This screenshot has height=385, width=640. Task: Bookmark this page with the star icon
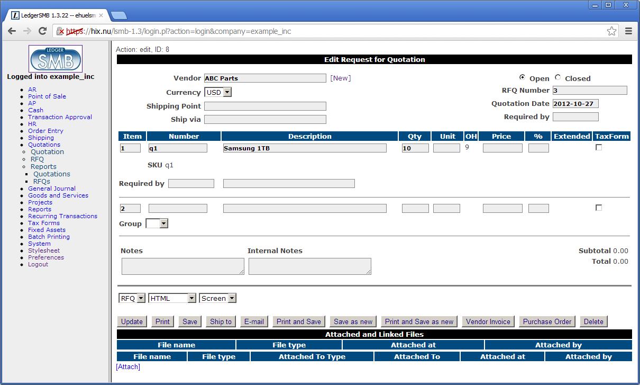tap(611, 31)
